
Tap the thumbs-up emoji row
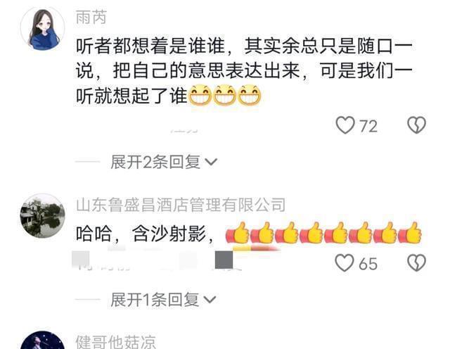(323, 233)
